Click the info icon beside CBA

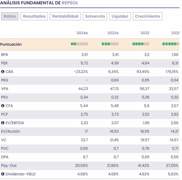(3, 72)
